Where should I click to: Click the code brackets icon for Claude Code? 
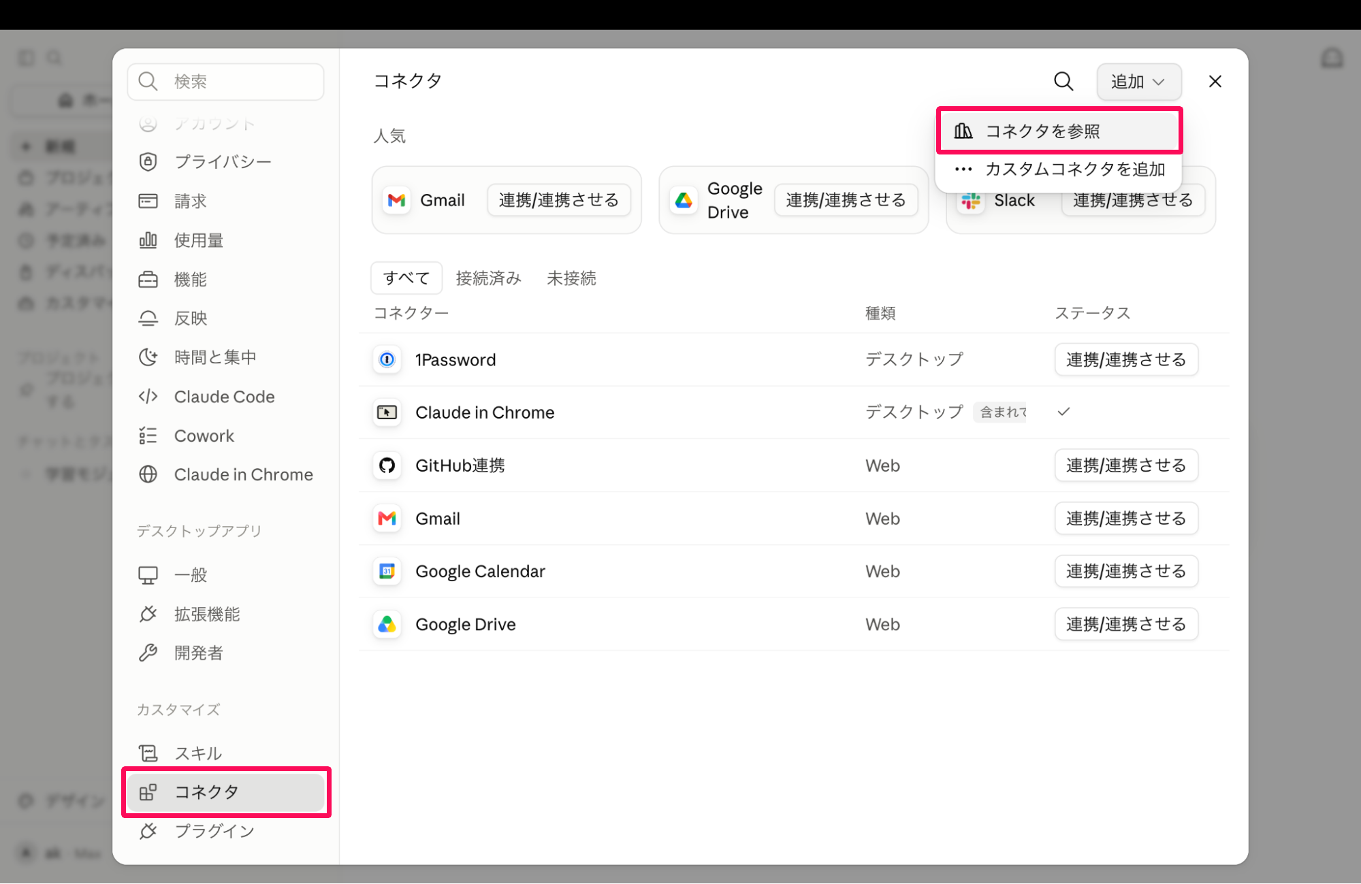pyautogui.click(x=148, y=397)
